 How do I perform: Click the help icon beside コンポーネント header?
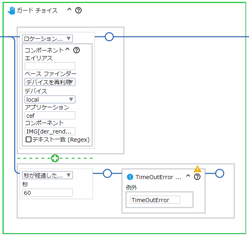pyautogui.click(x=77, y=50)
